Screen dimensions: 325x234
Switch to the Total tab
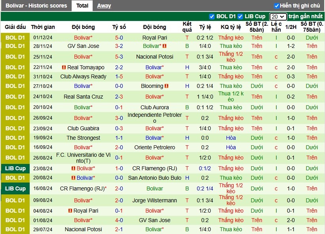pos(82,6)
